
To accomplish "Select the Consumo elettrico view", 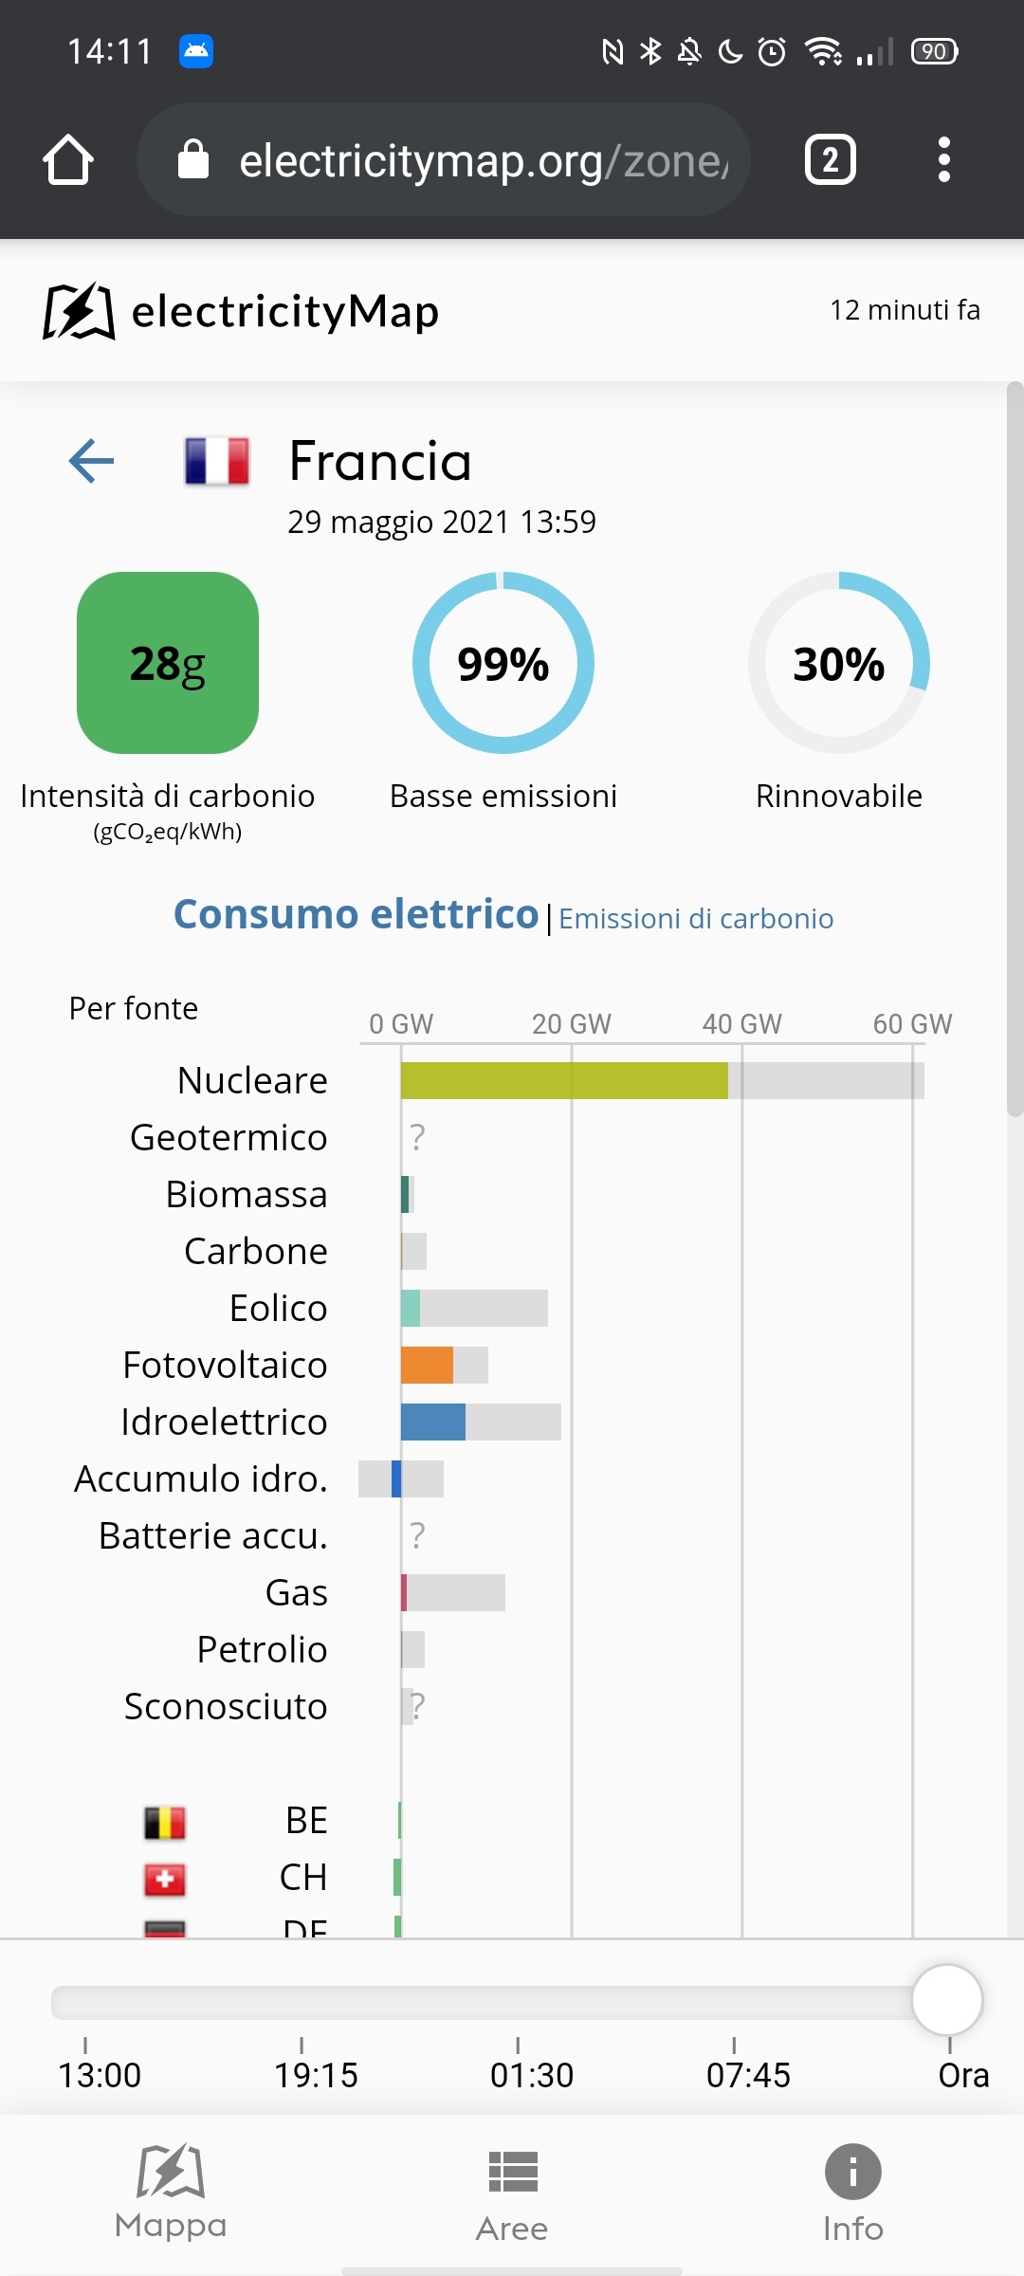I will tap(356, 914).
